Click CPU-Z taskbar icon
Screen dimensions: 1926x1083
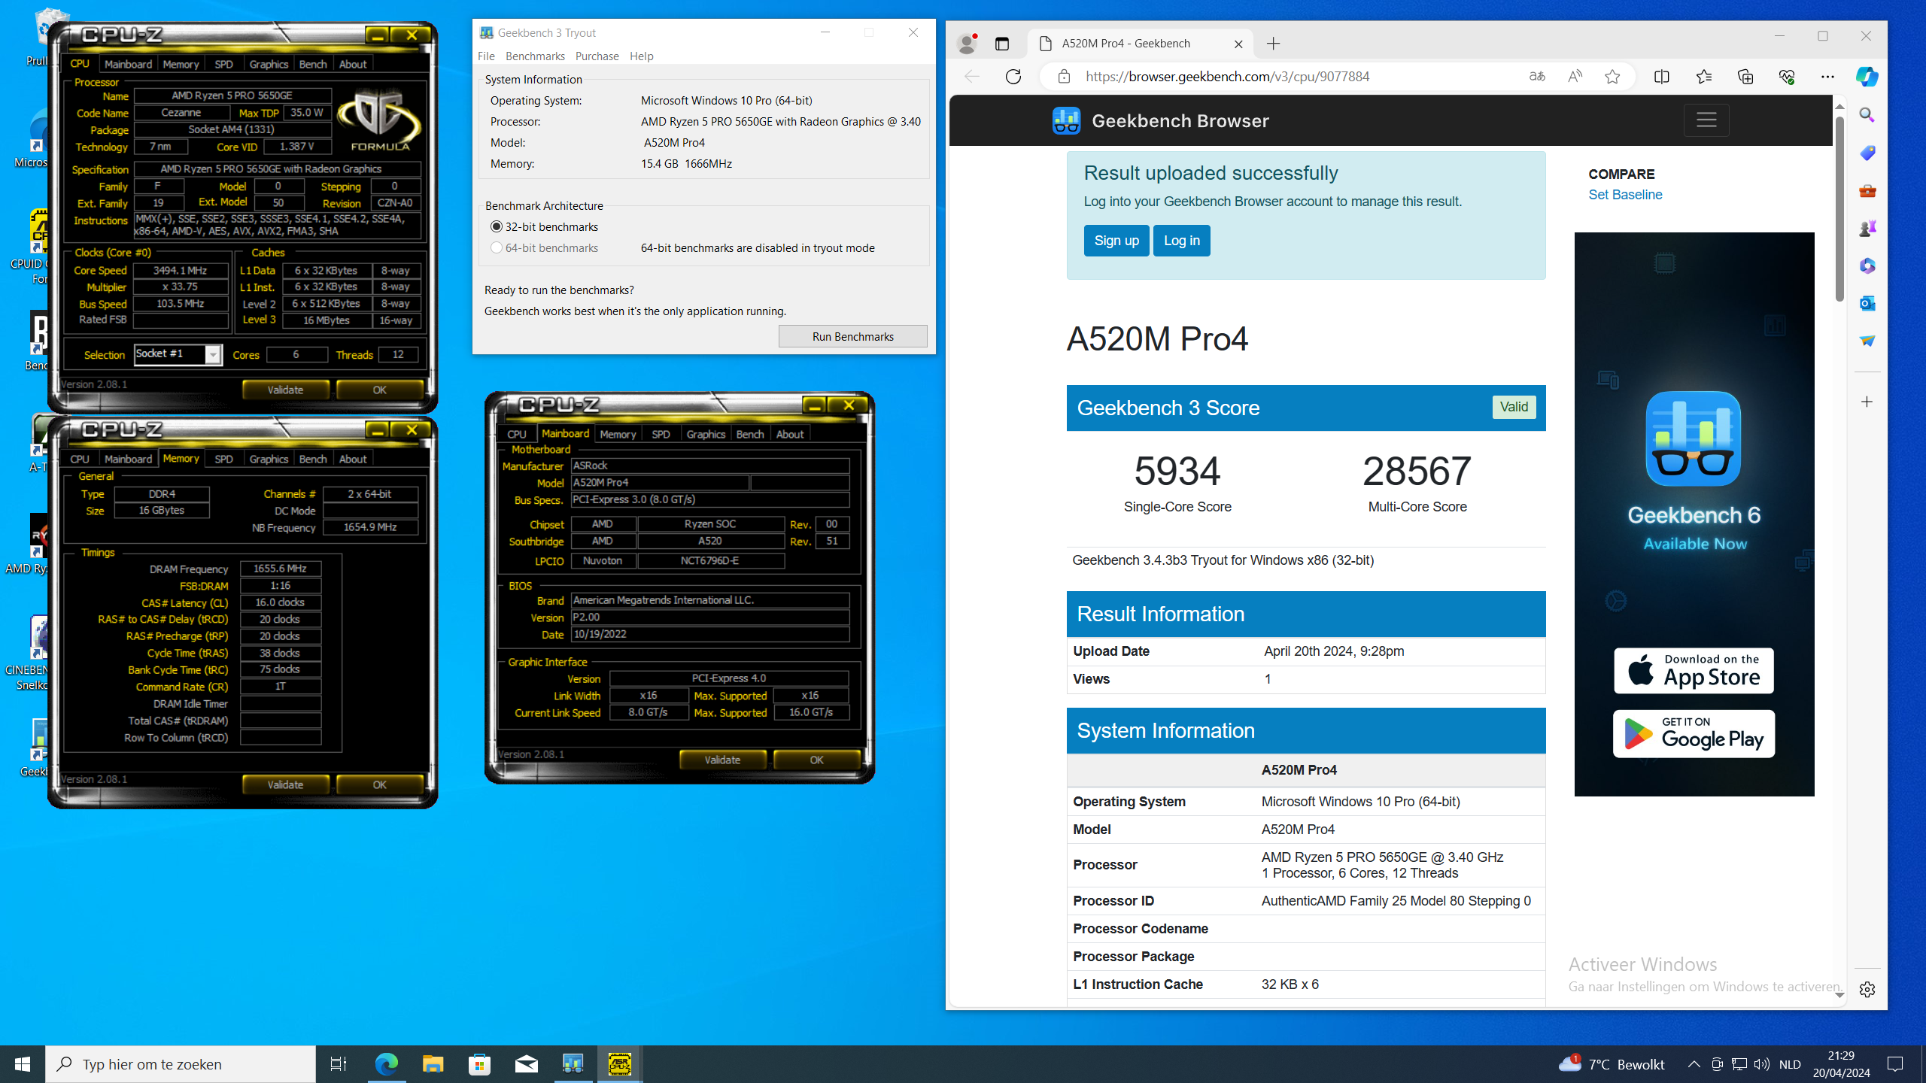[x=620, y=1064]
